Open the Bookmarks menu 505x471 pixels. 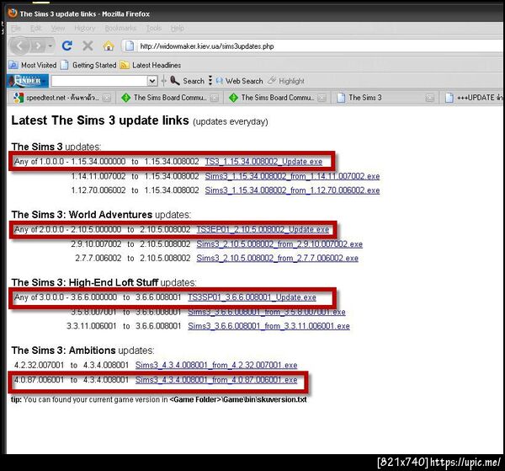(x=120, y=29)
